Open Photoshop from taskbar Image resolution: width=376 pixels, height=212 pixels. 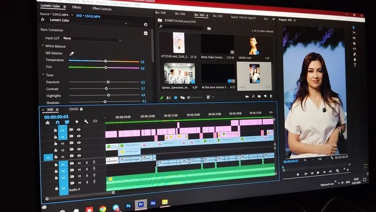click(128, 206)
